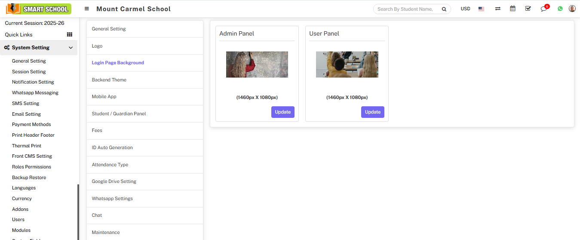This screenshot has width=580, height=240.
Task: Open chat notifications bubble icon
Action: pyautogui.click(x=544, y=9)
